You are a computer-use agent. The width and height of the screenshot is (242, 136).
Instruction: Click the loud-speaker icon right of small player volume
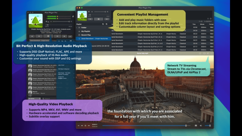pyautogui.click(x=71, y=22)
